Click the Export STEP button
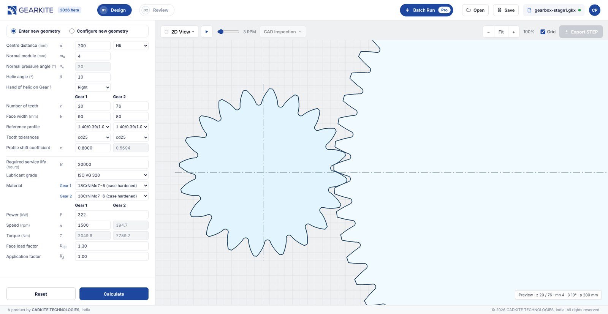Screen dimensions: 608x314 (x=581, y=32)
